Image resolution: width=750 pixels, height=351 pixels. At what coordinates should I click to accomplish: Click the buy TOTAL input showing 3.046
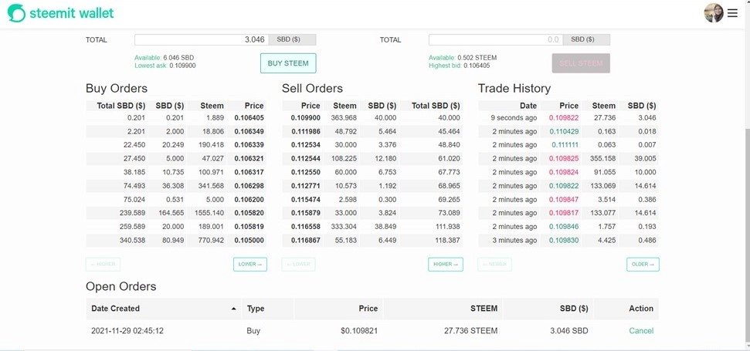pos(202,39)
